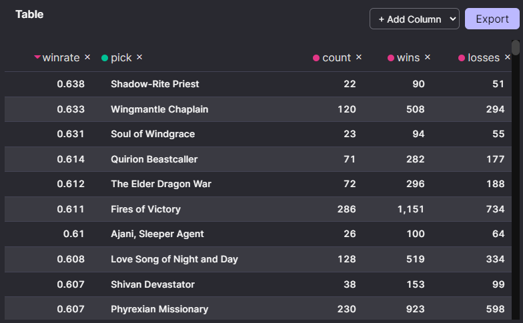The height and width of the screenshot is (323, 523).
Task: Remove the losses column with its X
Action: click(508, 57)
